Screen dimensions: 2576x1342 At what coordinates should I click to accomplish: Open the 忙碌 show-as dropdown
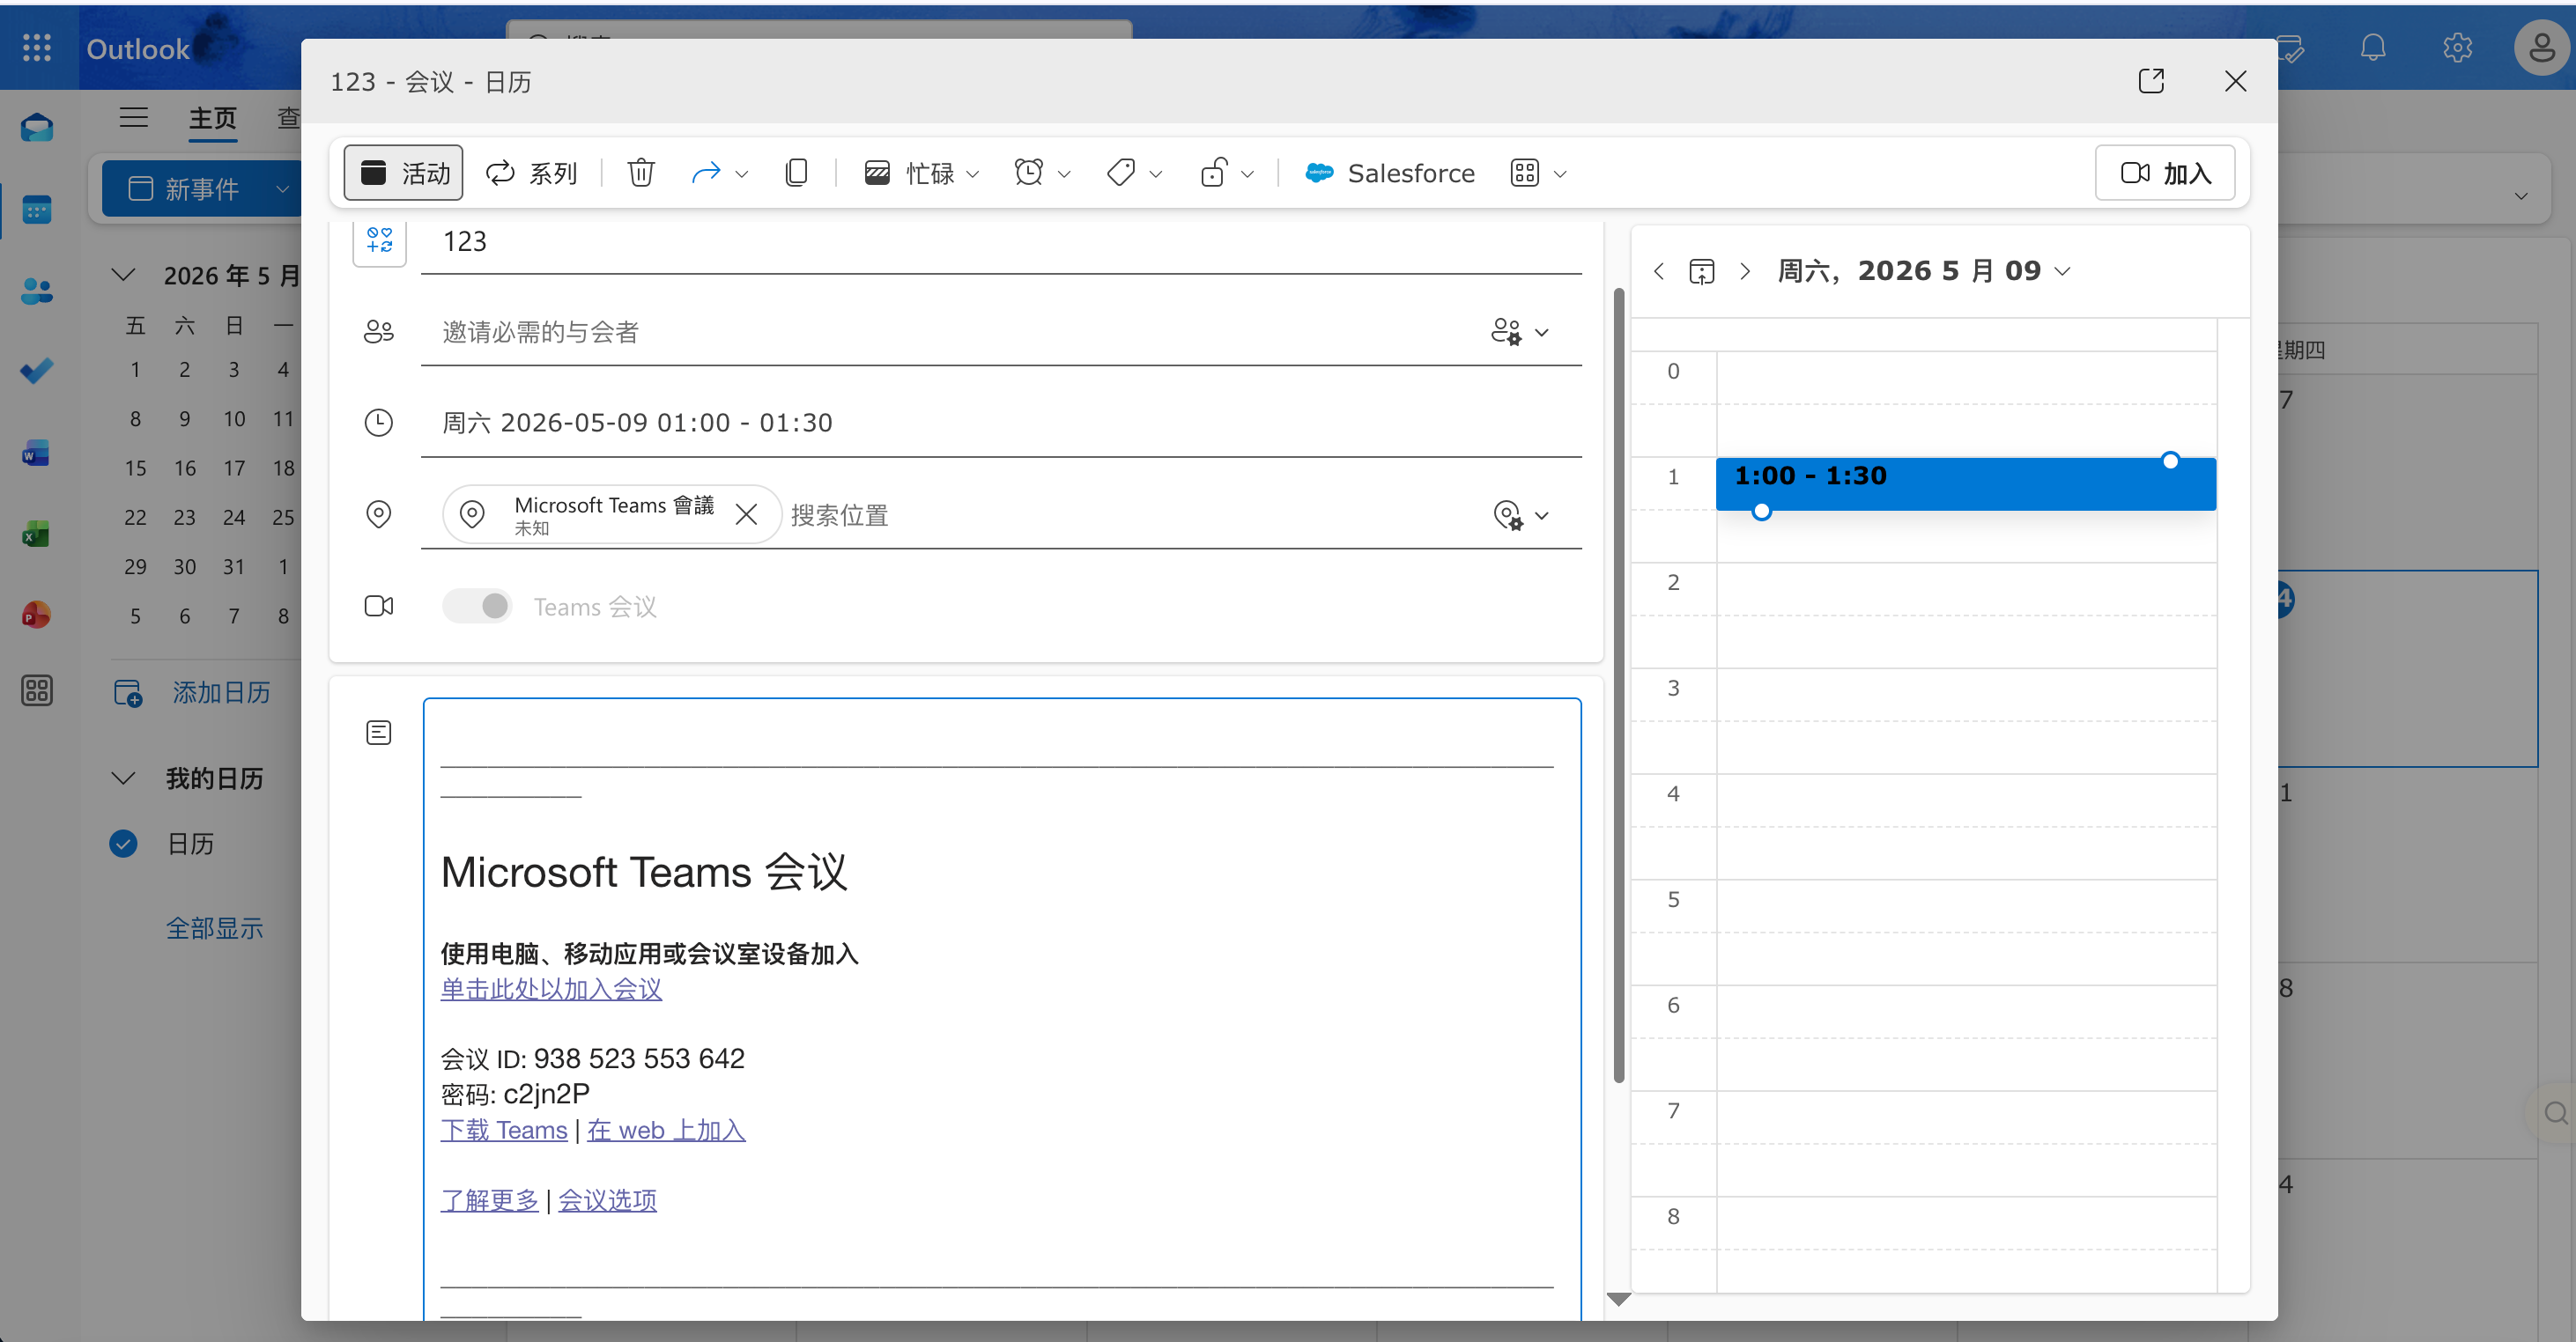tap(922, 173)
